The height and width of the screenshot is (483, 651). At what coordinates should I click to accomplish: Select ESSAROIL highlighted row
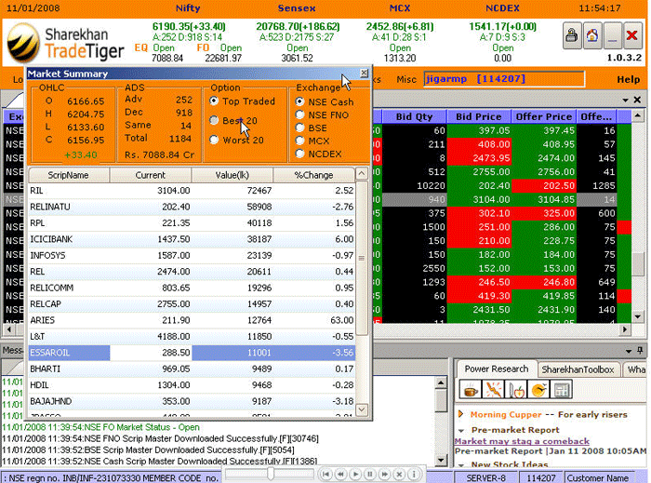point(192,353)
